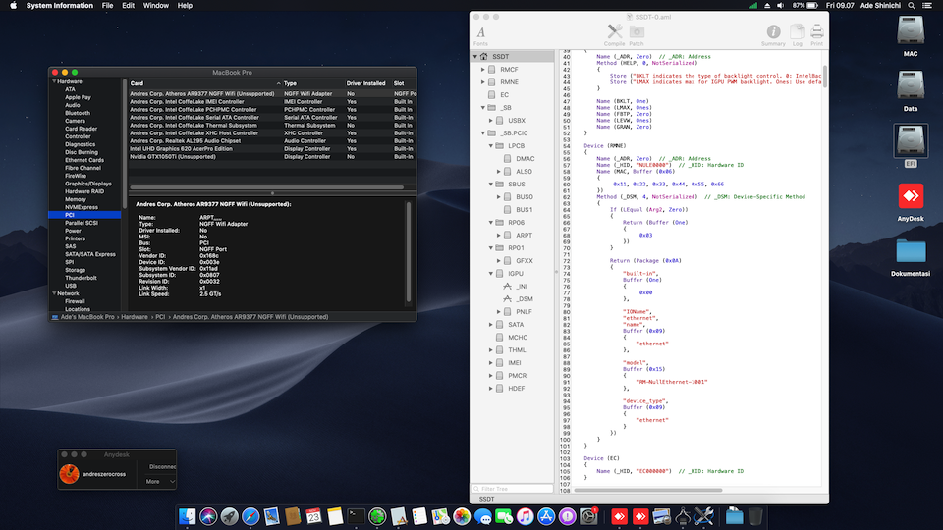This screenshot has height=530, width=943.
Task: Open Messages from the dock
Action: pos(482,516)
